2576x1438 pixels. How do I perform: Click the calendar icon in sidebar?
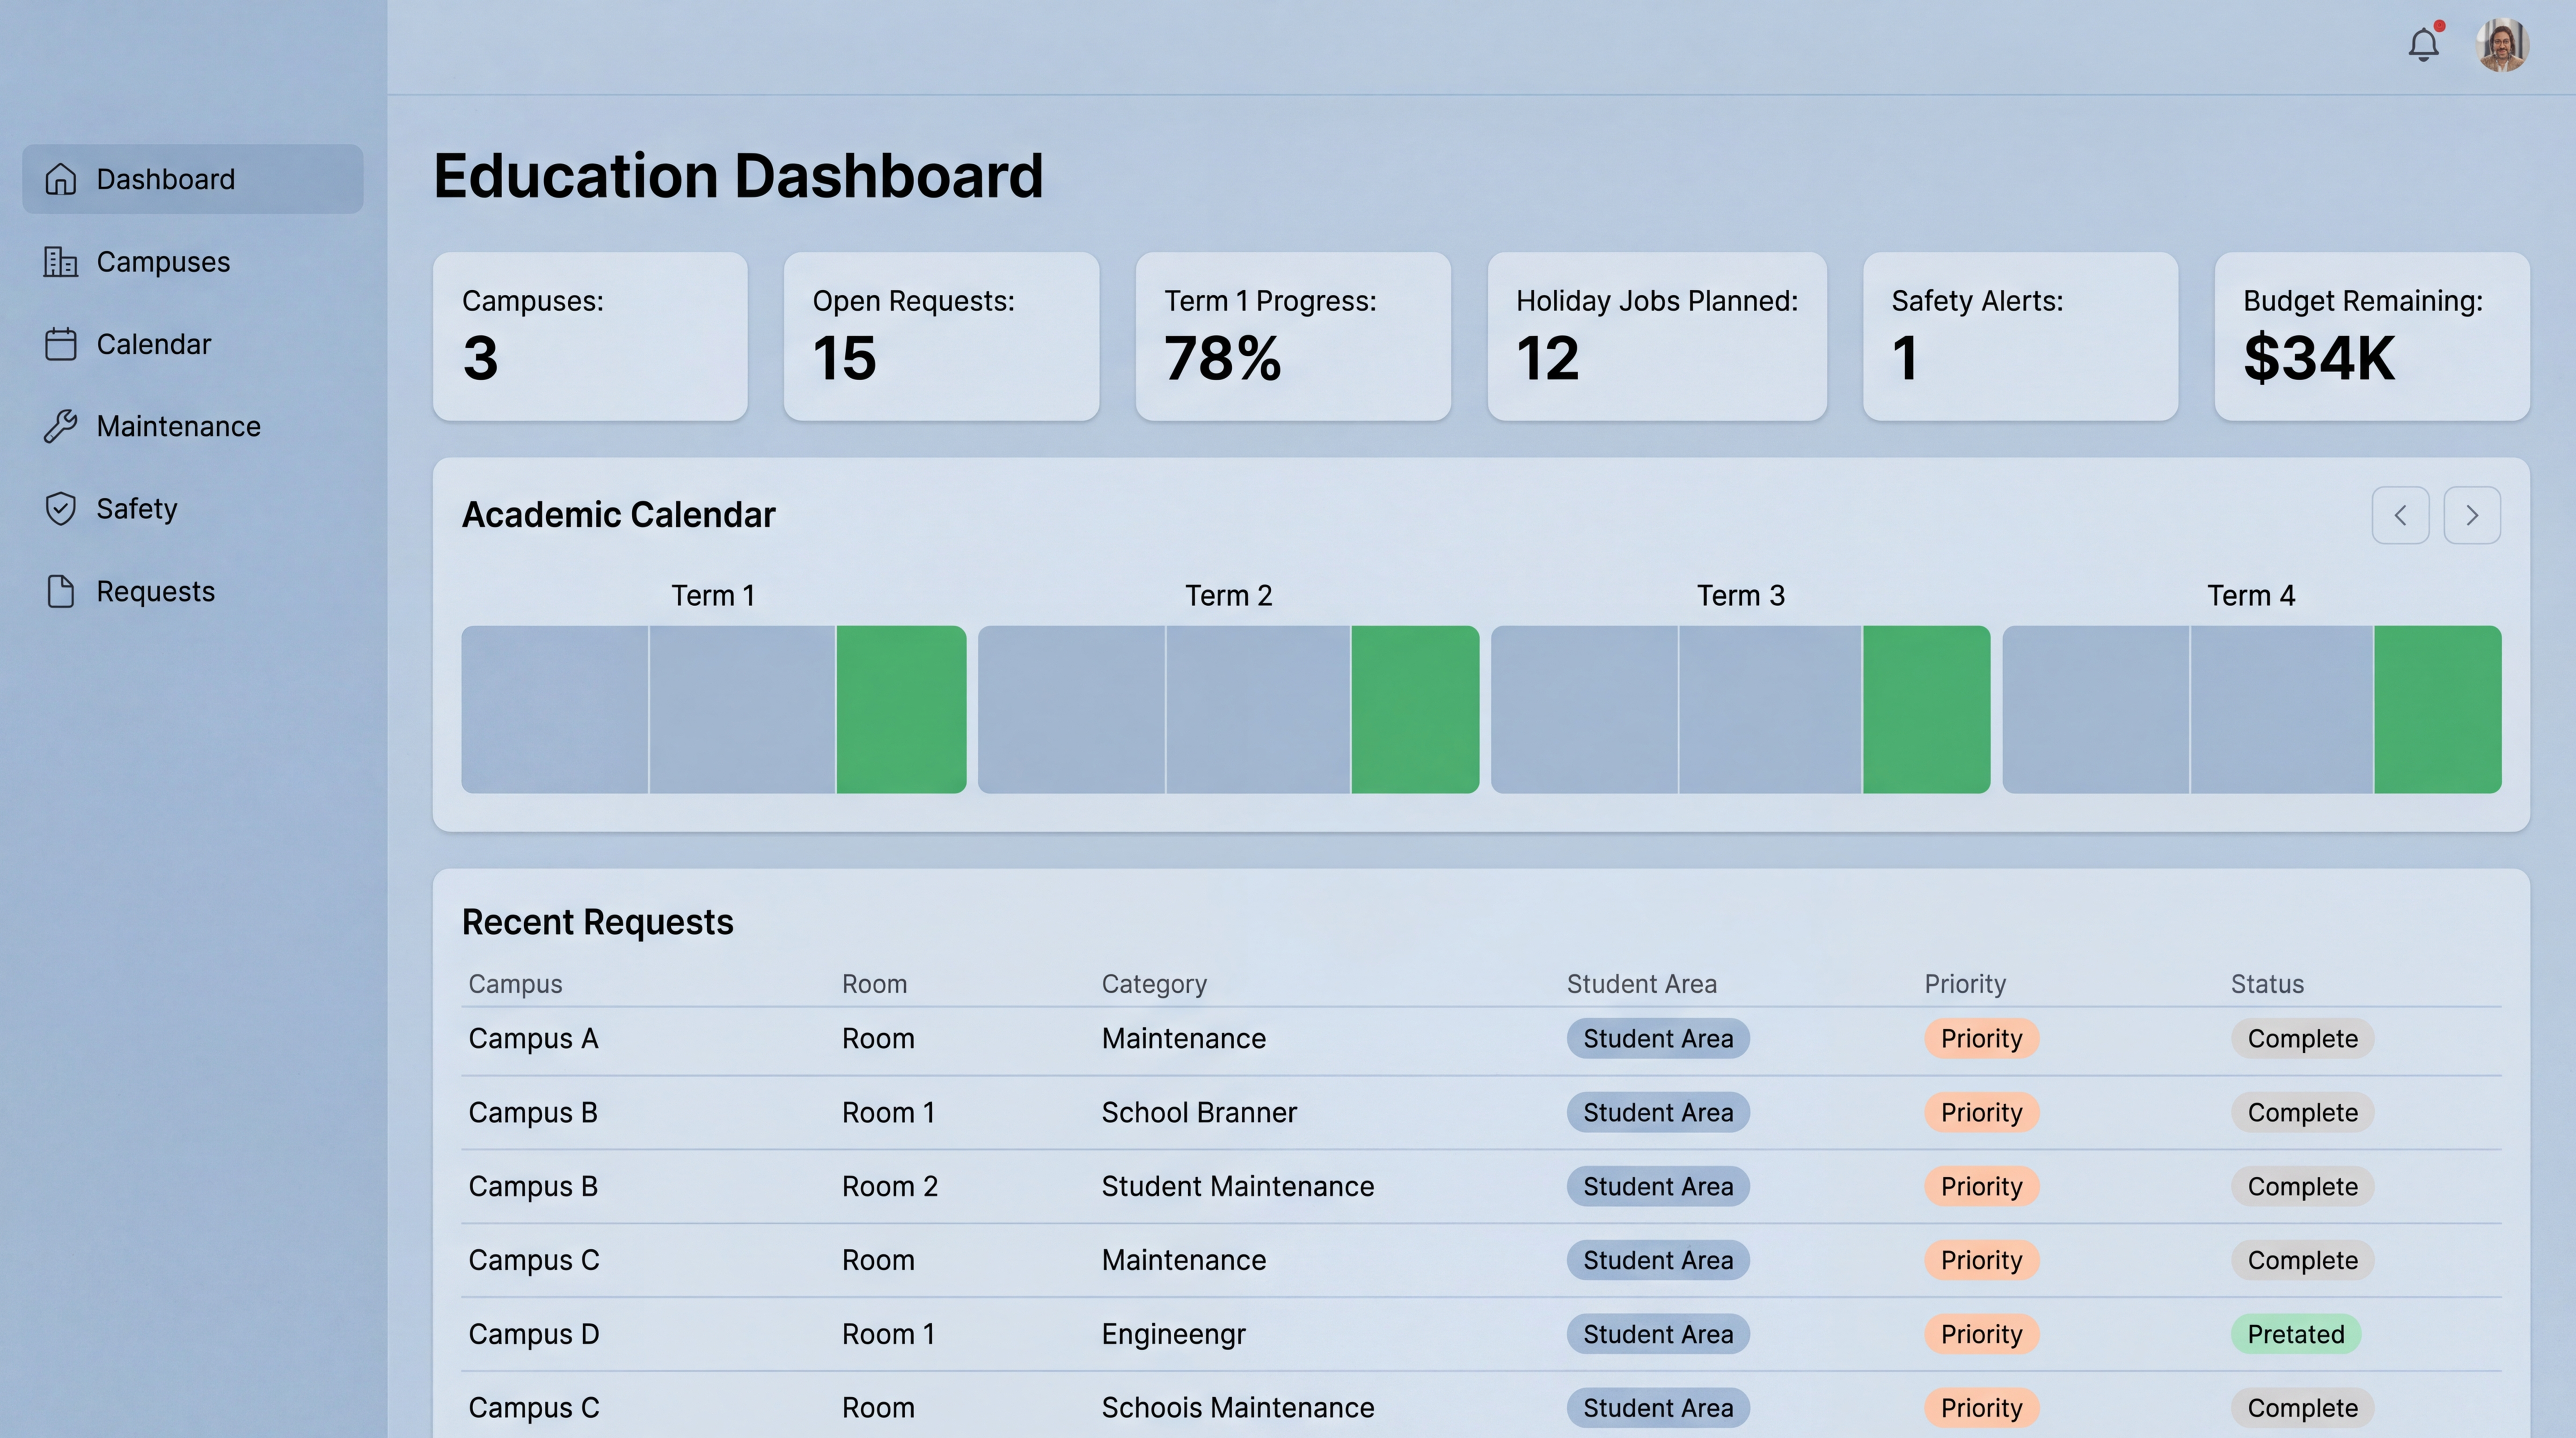click(x=60, y=344)
